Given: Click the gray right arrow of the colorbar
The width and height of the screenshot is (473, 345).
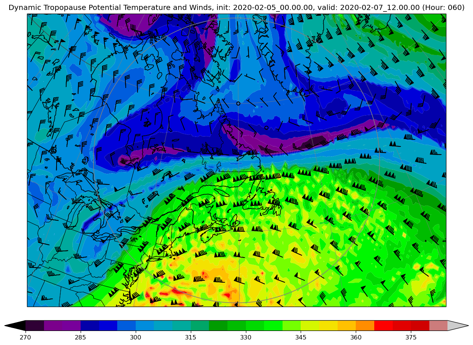Looking at the screenshot, I should (x=457, y=325).
